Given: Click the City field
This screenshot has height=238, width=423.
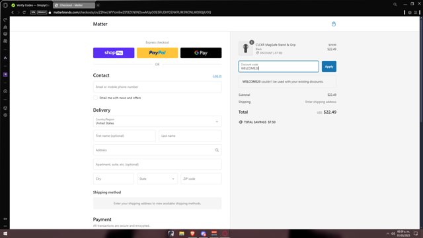Looking at the screenshot, I should (114, 178).
